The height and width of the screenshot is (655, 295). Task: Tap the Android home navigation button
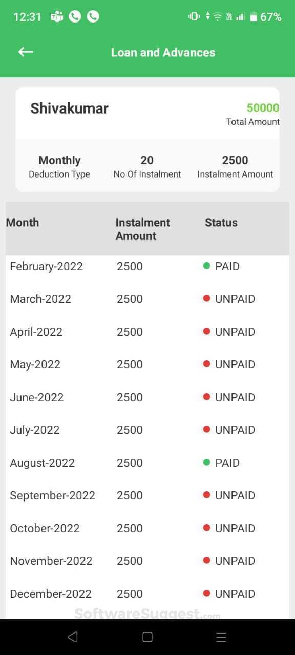pyautogui.click(x=147, y=637)
